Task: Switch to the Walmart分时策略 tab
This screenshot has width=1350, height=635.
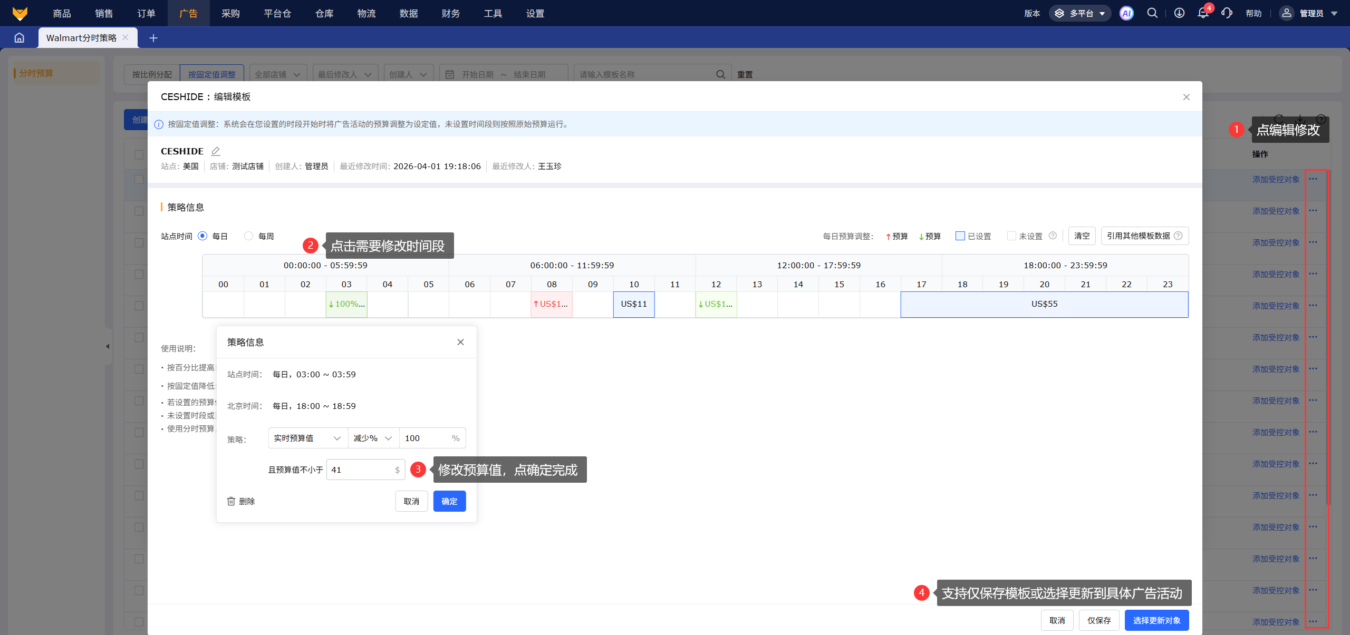Action: click(81, 38)
